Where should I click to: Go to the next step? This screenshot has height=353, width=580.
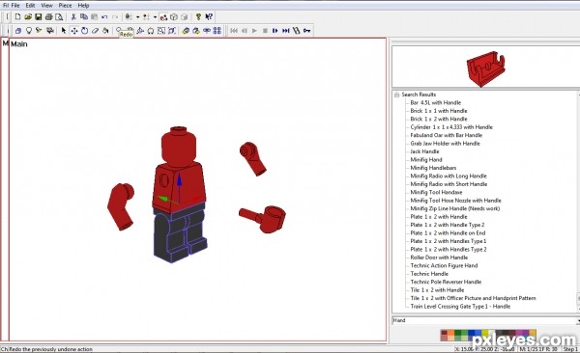click(275, 31)
